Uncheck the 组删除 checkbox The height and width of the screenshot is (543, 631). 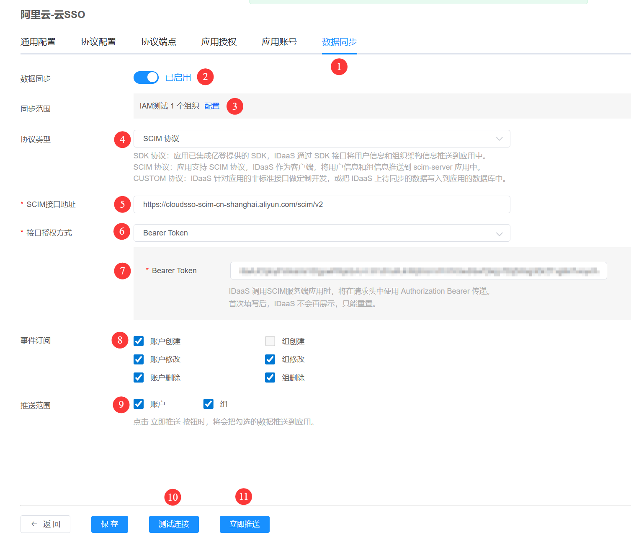(270, 378)
